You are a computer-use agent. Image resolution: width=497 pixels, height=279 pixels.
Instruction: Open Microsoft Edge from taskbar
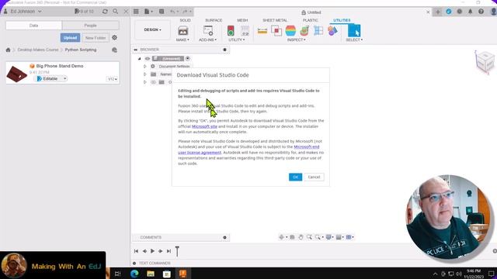(134, 274)
